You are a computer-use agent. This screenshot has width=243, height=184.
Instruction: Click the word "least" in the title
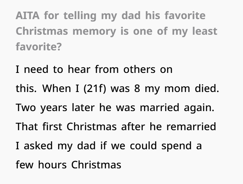204,31
